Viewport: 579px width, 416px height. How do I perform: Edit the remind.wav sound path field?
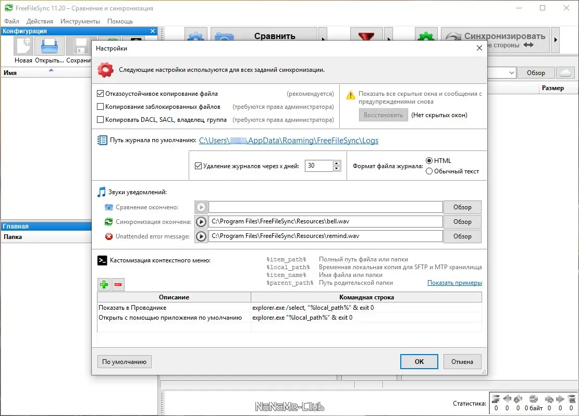coord(326,236)
